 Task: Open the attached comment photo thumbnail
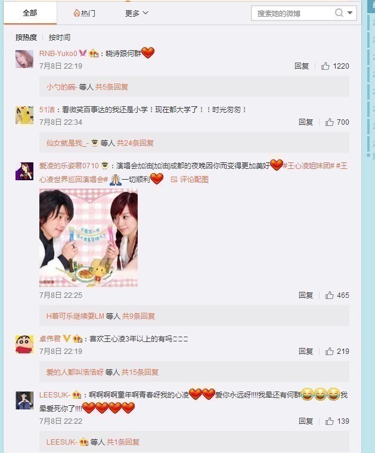click(88, 238)
